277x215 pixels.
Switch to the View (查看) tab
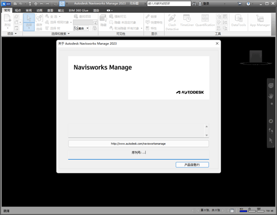point(50,11)
